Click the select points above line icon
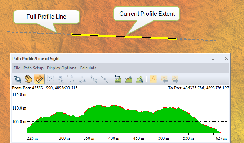The width and height of the screenshot is (244, 143). tap(72, 79)
